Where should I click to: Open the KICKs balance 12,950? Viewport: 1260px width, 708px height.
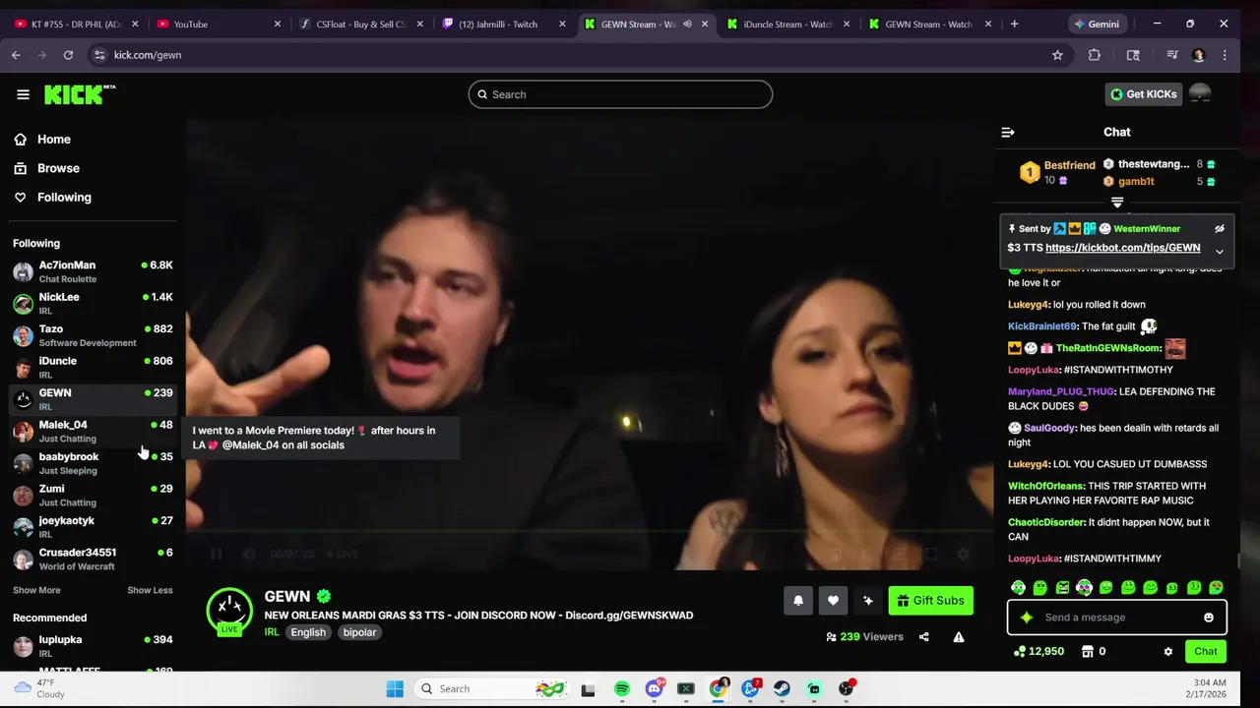point(1037,651)
